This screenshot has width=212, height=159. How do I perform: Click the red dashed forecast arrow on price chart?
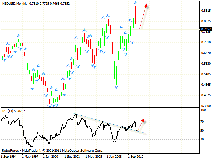tap(142, 18)
